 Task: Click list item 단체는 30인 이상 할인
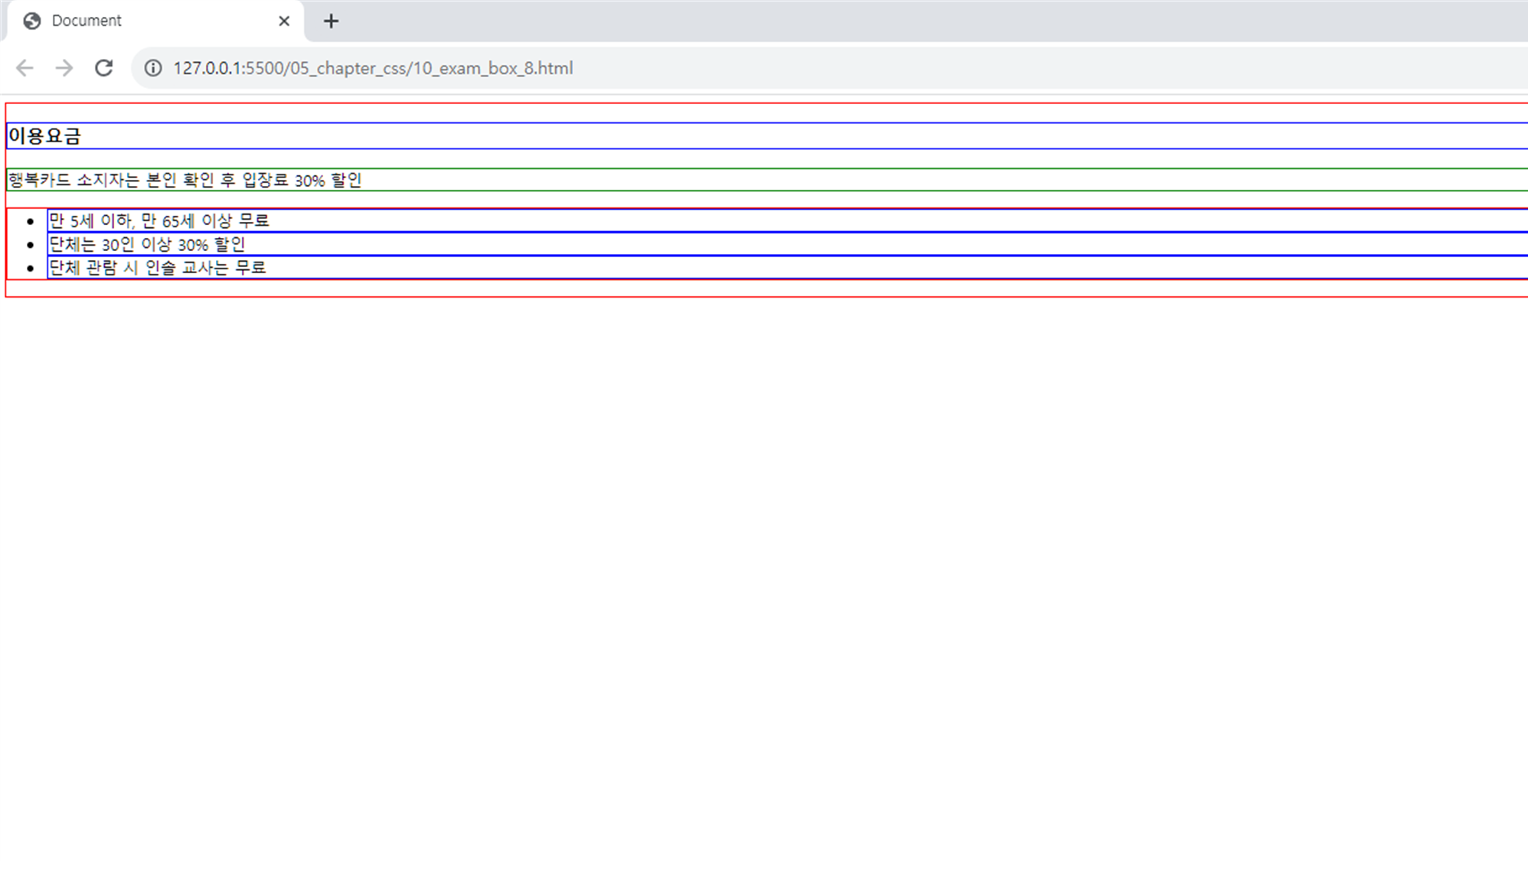click(147, 245)
